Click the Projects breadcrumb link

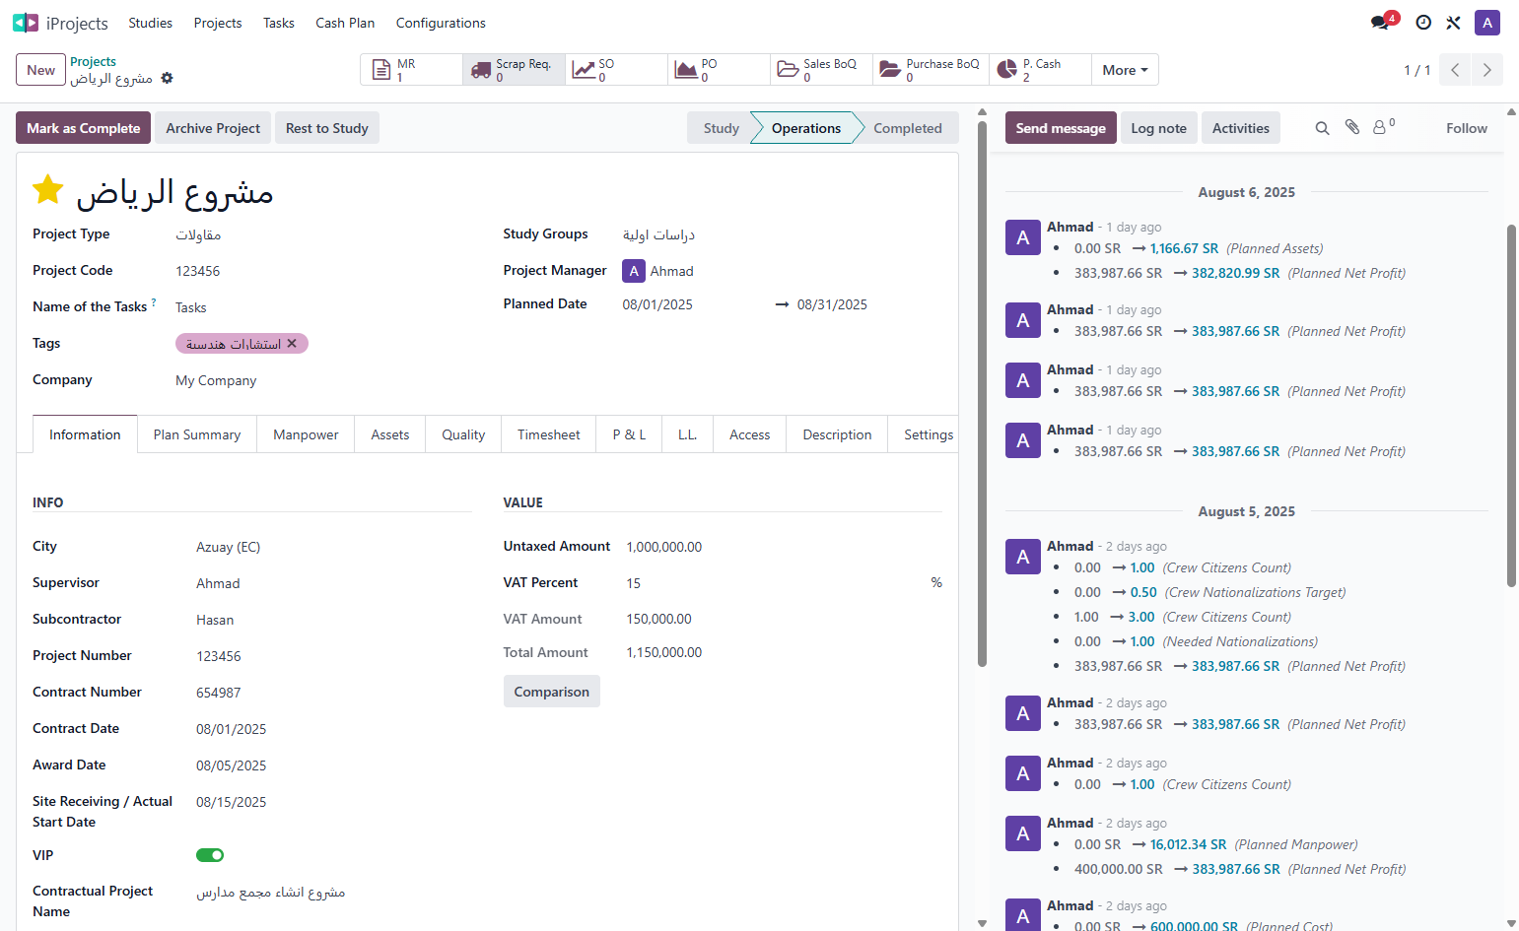pyautogui.click(x=93, y=61)
